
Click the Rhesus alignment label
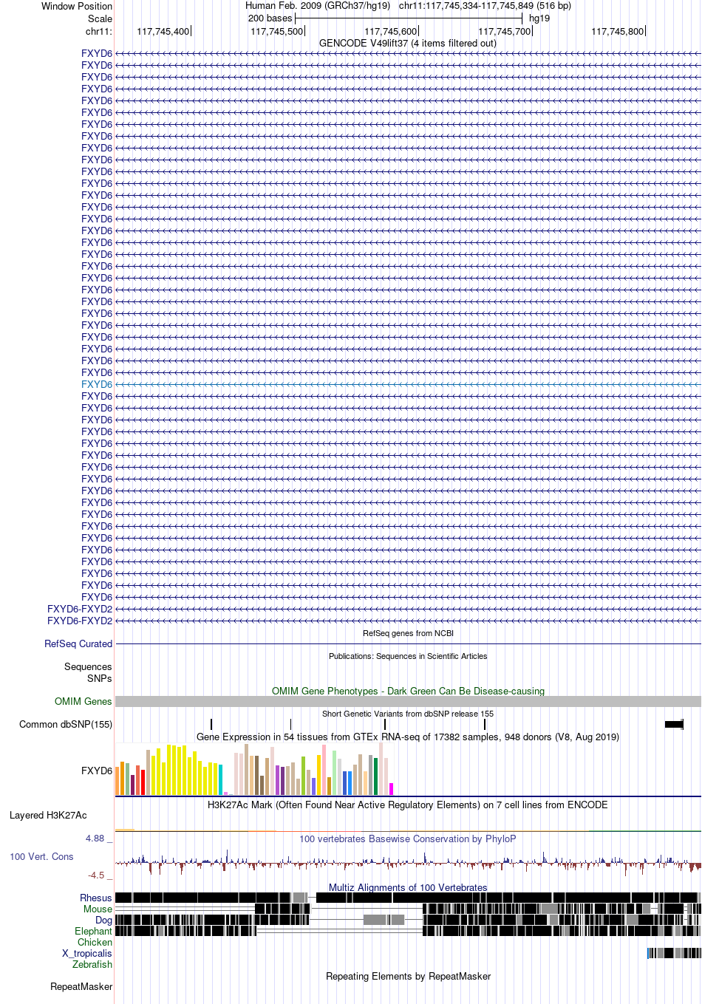tap(96, 898)
